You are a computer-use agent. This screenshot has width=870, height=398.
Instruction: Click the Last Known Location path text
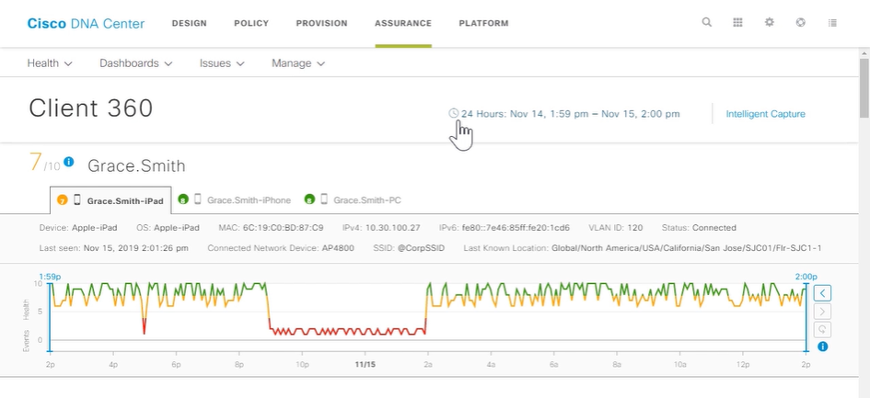[687, 248]
